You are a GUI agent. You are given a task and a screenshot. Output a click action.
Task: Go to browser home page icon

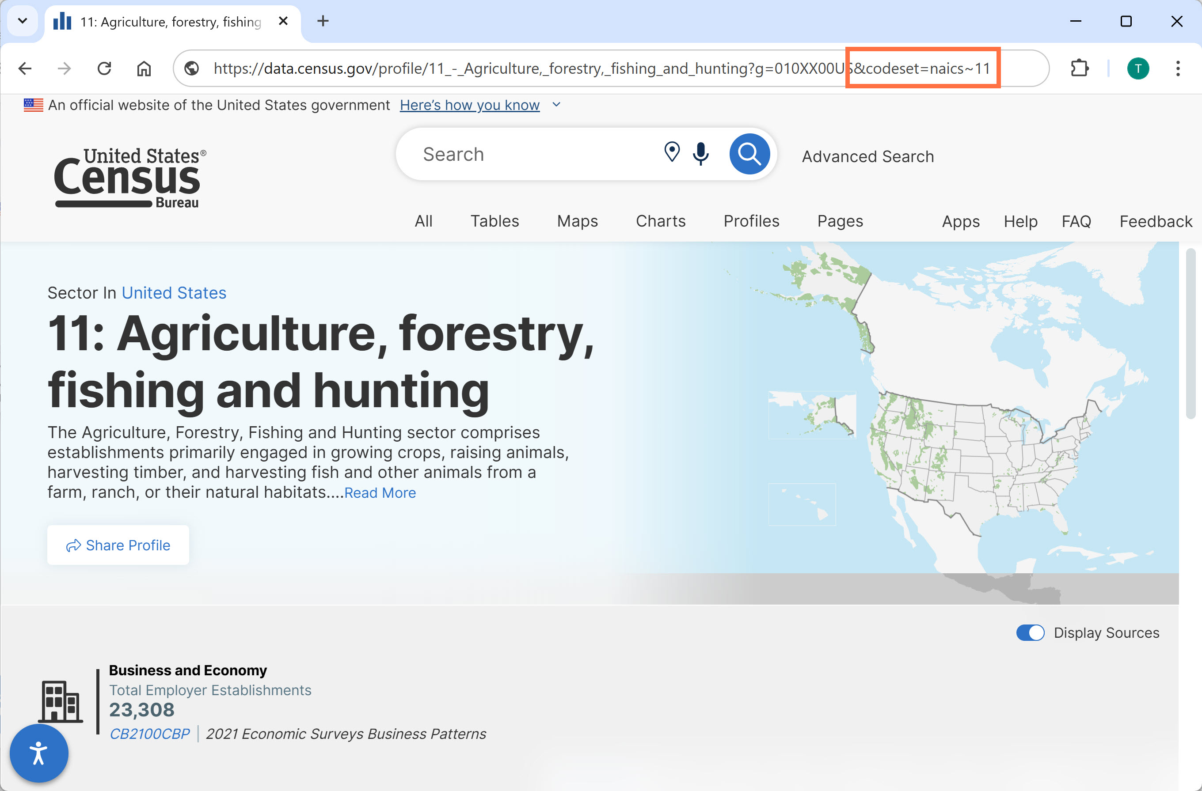coord(144,68)
